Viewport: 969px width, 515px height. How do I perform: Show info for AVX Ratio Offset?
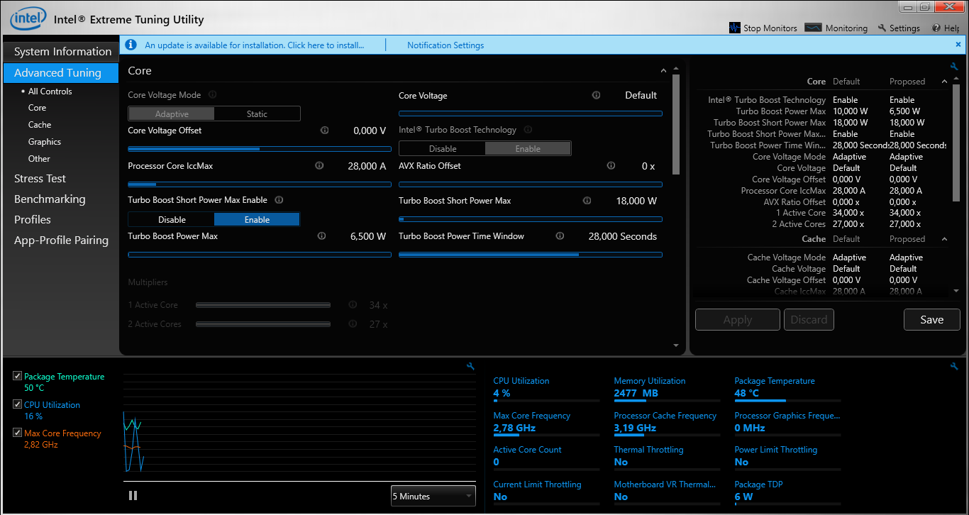click(611, 165)
